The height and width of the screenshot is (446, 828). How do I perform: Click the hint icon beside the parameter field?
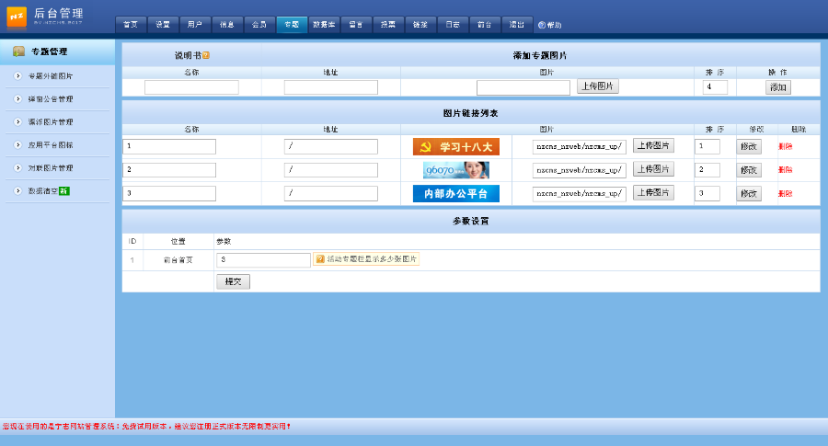[320, 259]
